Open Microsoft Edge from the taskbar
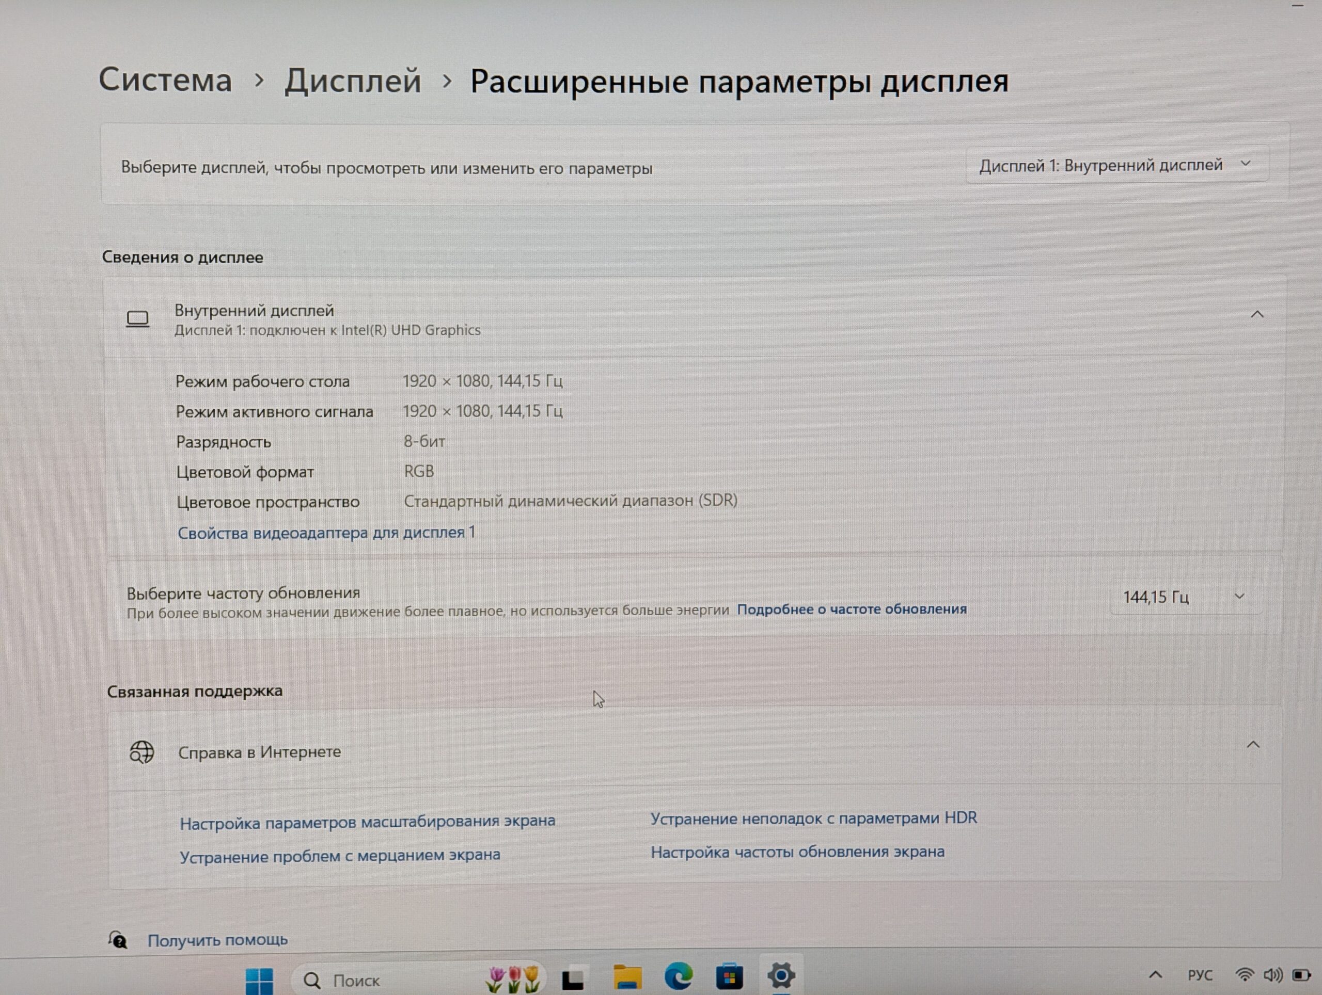 pyautogui.click(x=679, y=977)
